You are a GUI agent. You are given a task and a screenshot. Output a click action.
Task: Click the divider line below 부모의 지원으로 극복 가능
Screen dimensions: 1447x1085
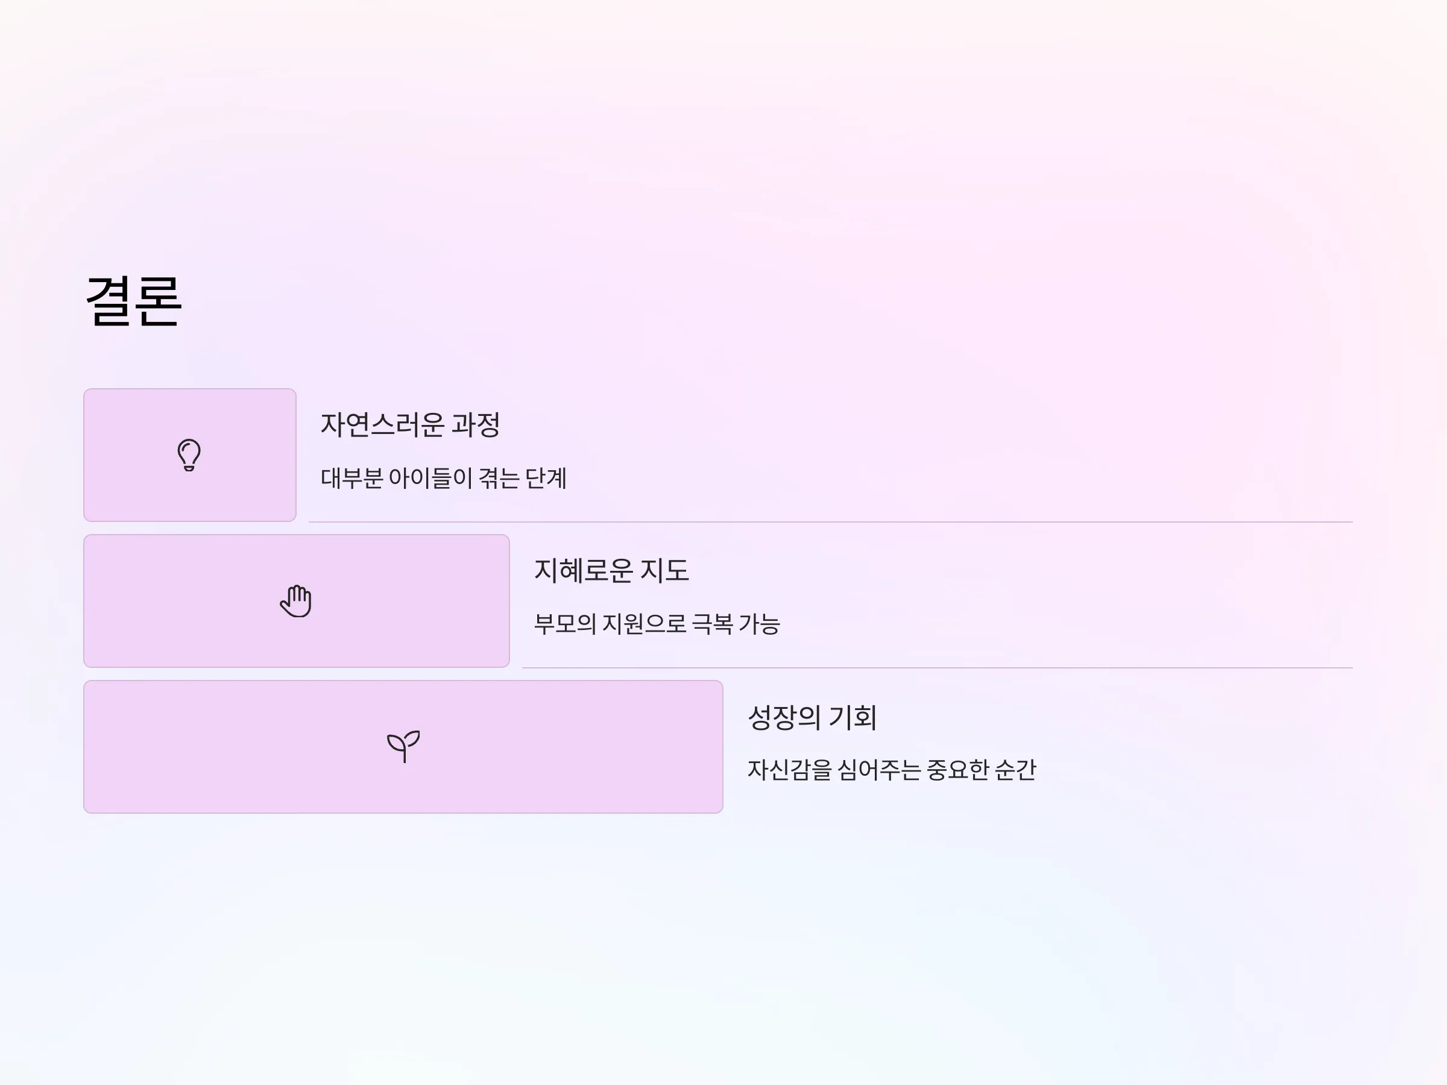[x=938, y=668]
